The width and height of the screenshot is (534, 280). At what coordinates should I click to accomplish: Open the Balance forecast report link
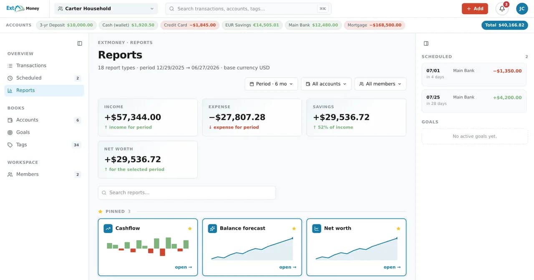pyautogui.click(x=288, y=267)
